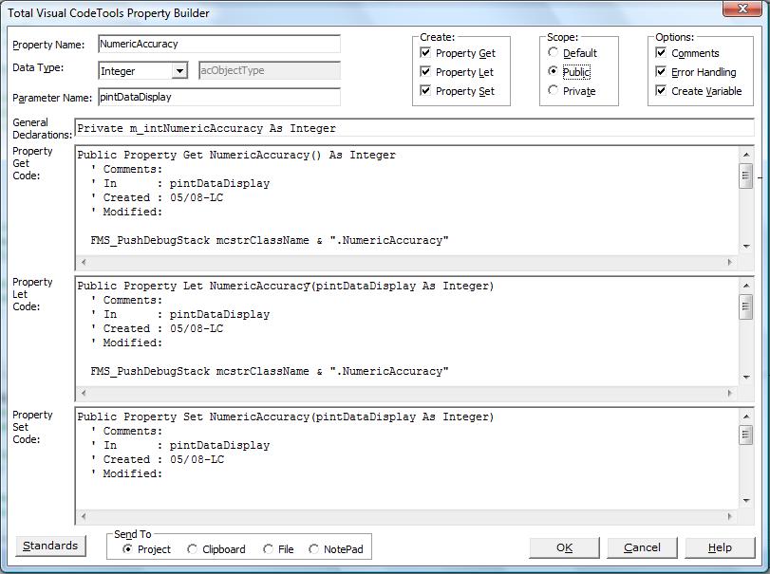This screenshot has height=574, width=770.
Task: Click the Standards button
Action: [x=50, y=546]
